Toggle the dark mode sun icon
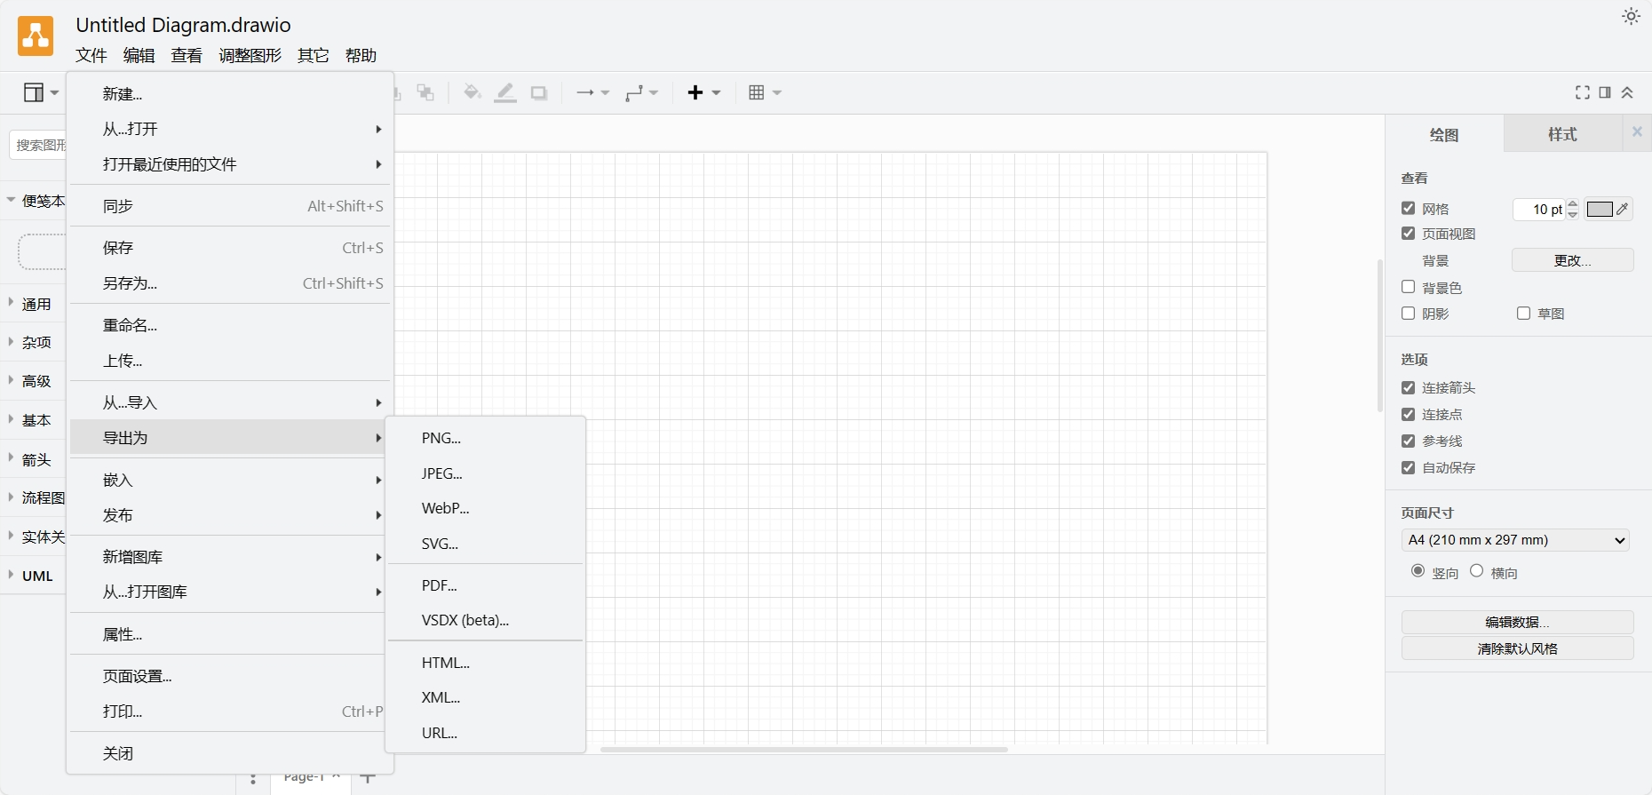1652x795 pixels. point(1631,16)
